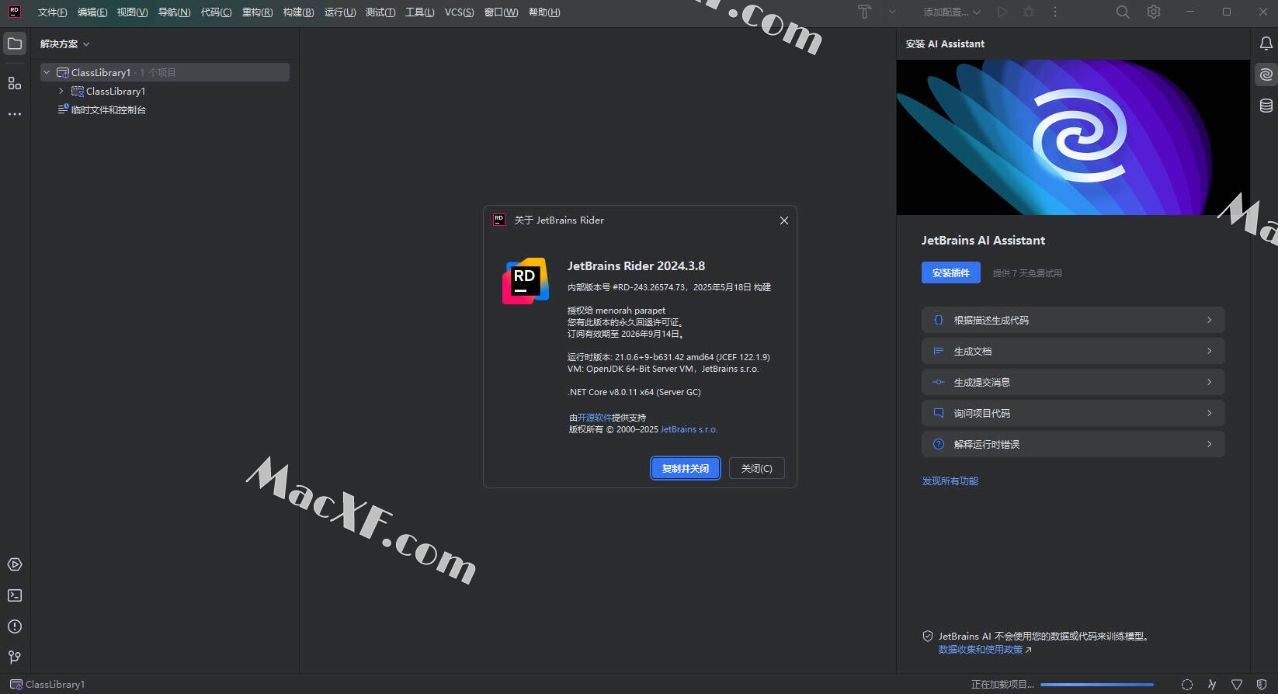Open the Add Configuration dropdown
The image size is (1278, 694).
tap(952, 12)
